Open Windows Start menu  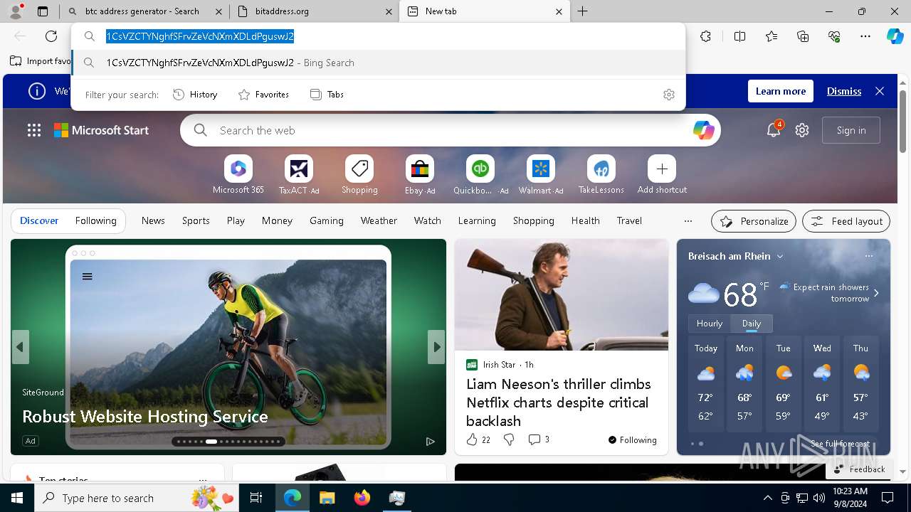point(17,498)
